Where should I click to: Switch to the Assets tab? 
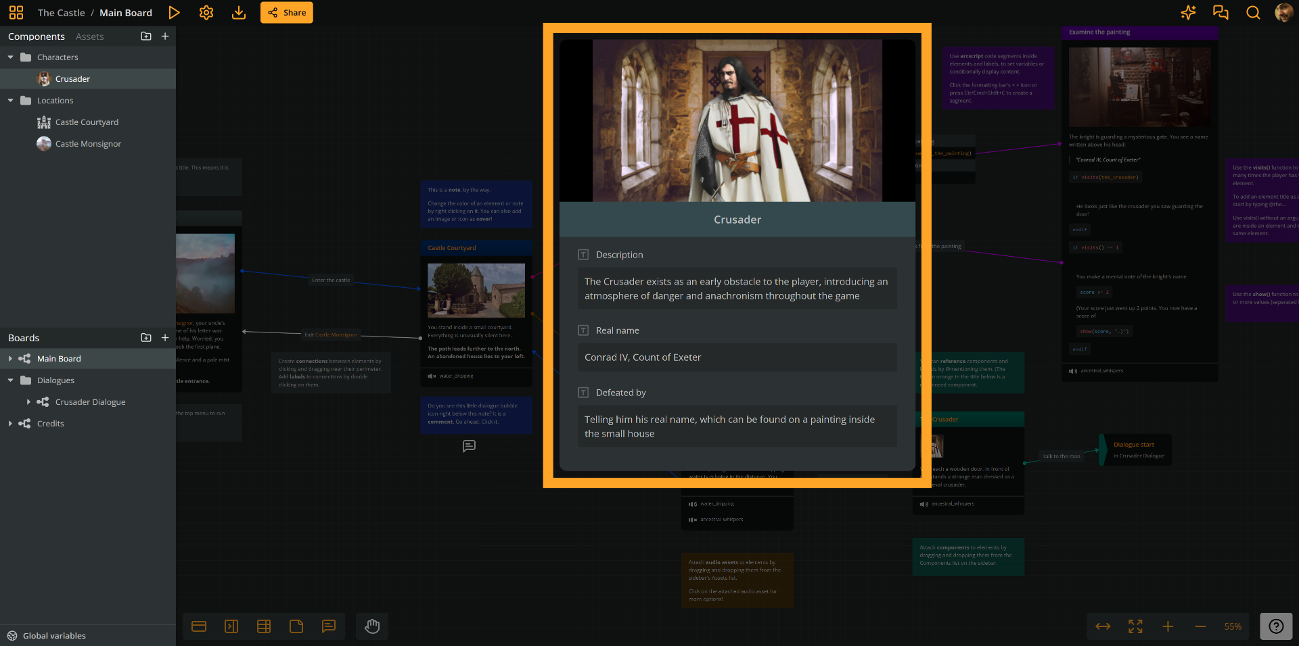coord(90,36)
